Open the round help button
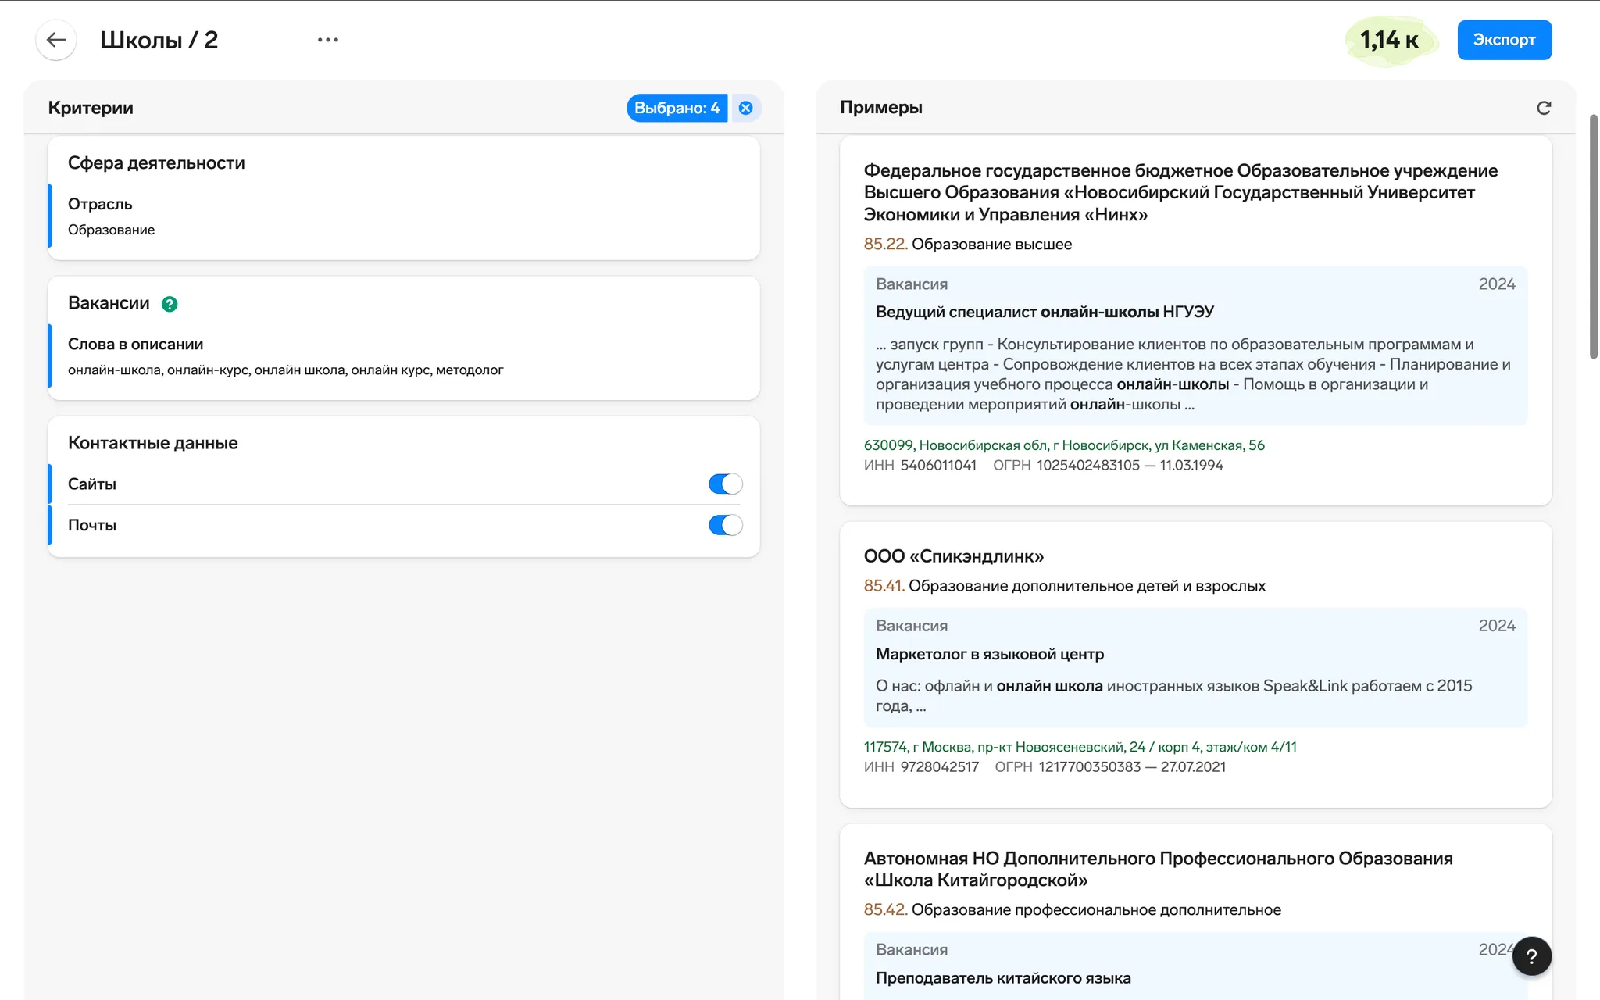Screen dimensions: 1600x1000 [1531, 955]
